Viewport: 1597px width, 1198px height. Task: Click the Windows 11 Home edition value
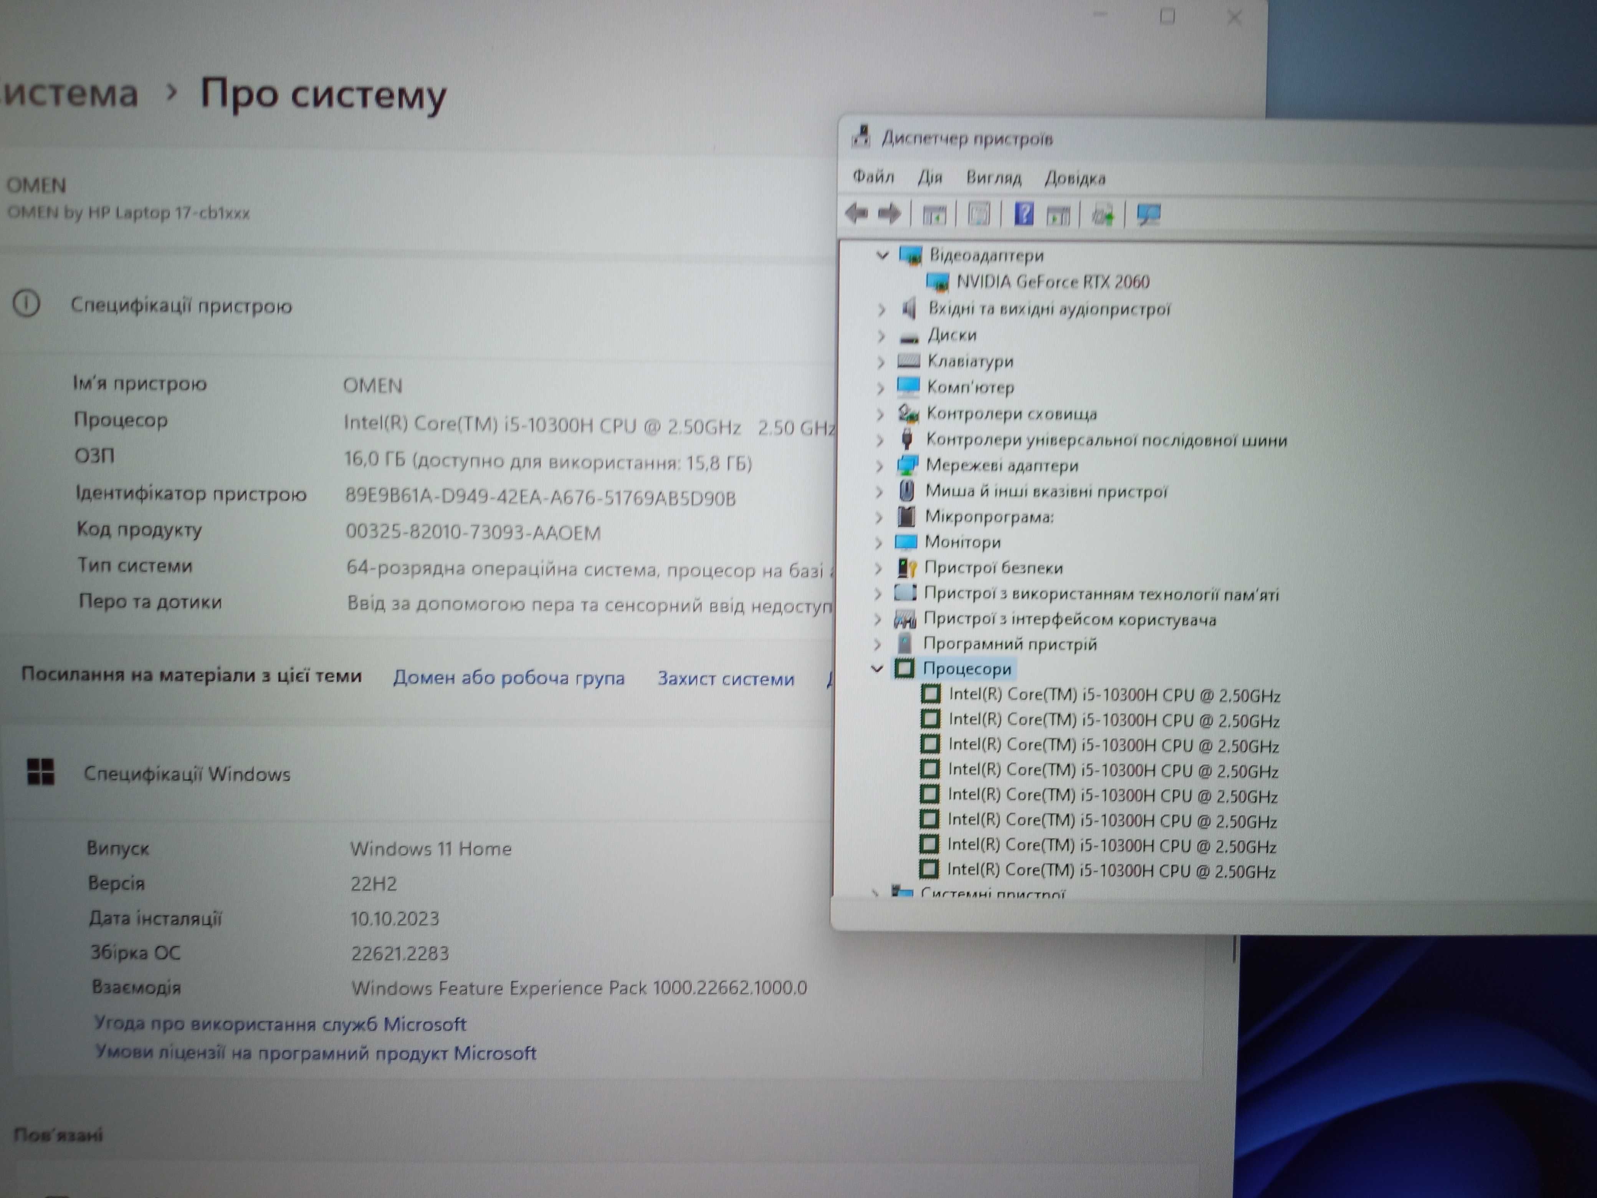coord(431,849)
